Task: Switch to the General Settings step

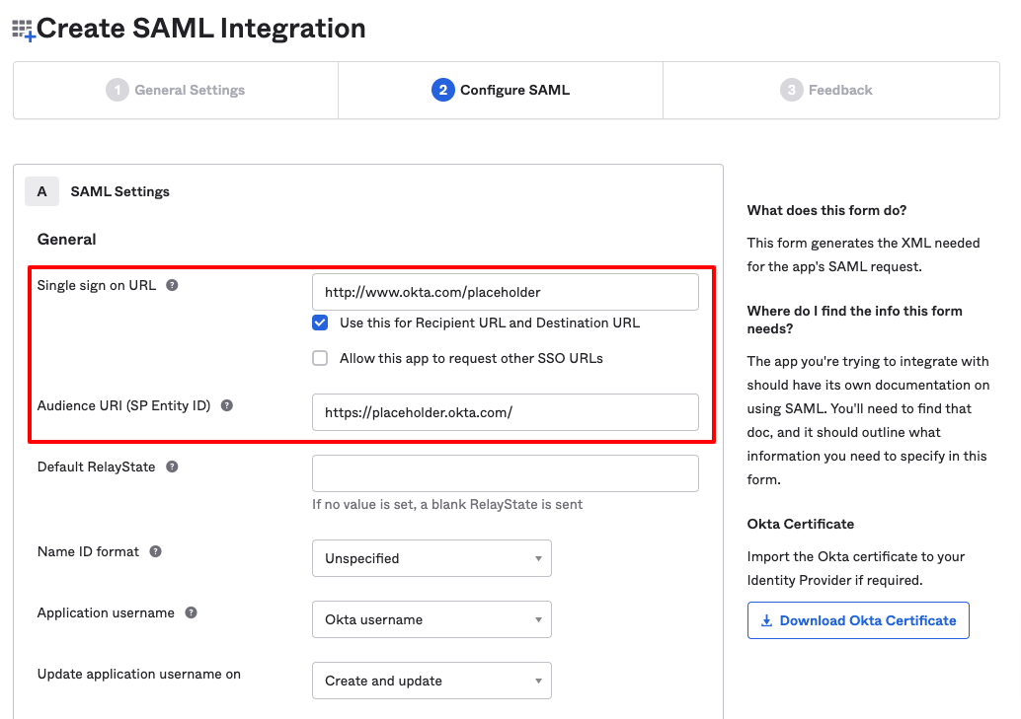Action: coord(175,90)
